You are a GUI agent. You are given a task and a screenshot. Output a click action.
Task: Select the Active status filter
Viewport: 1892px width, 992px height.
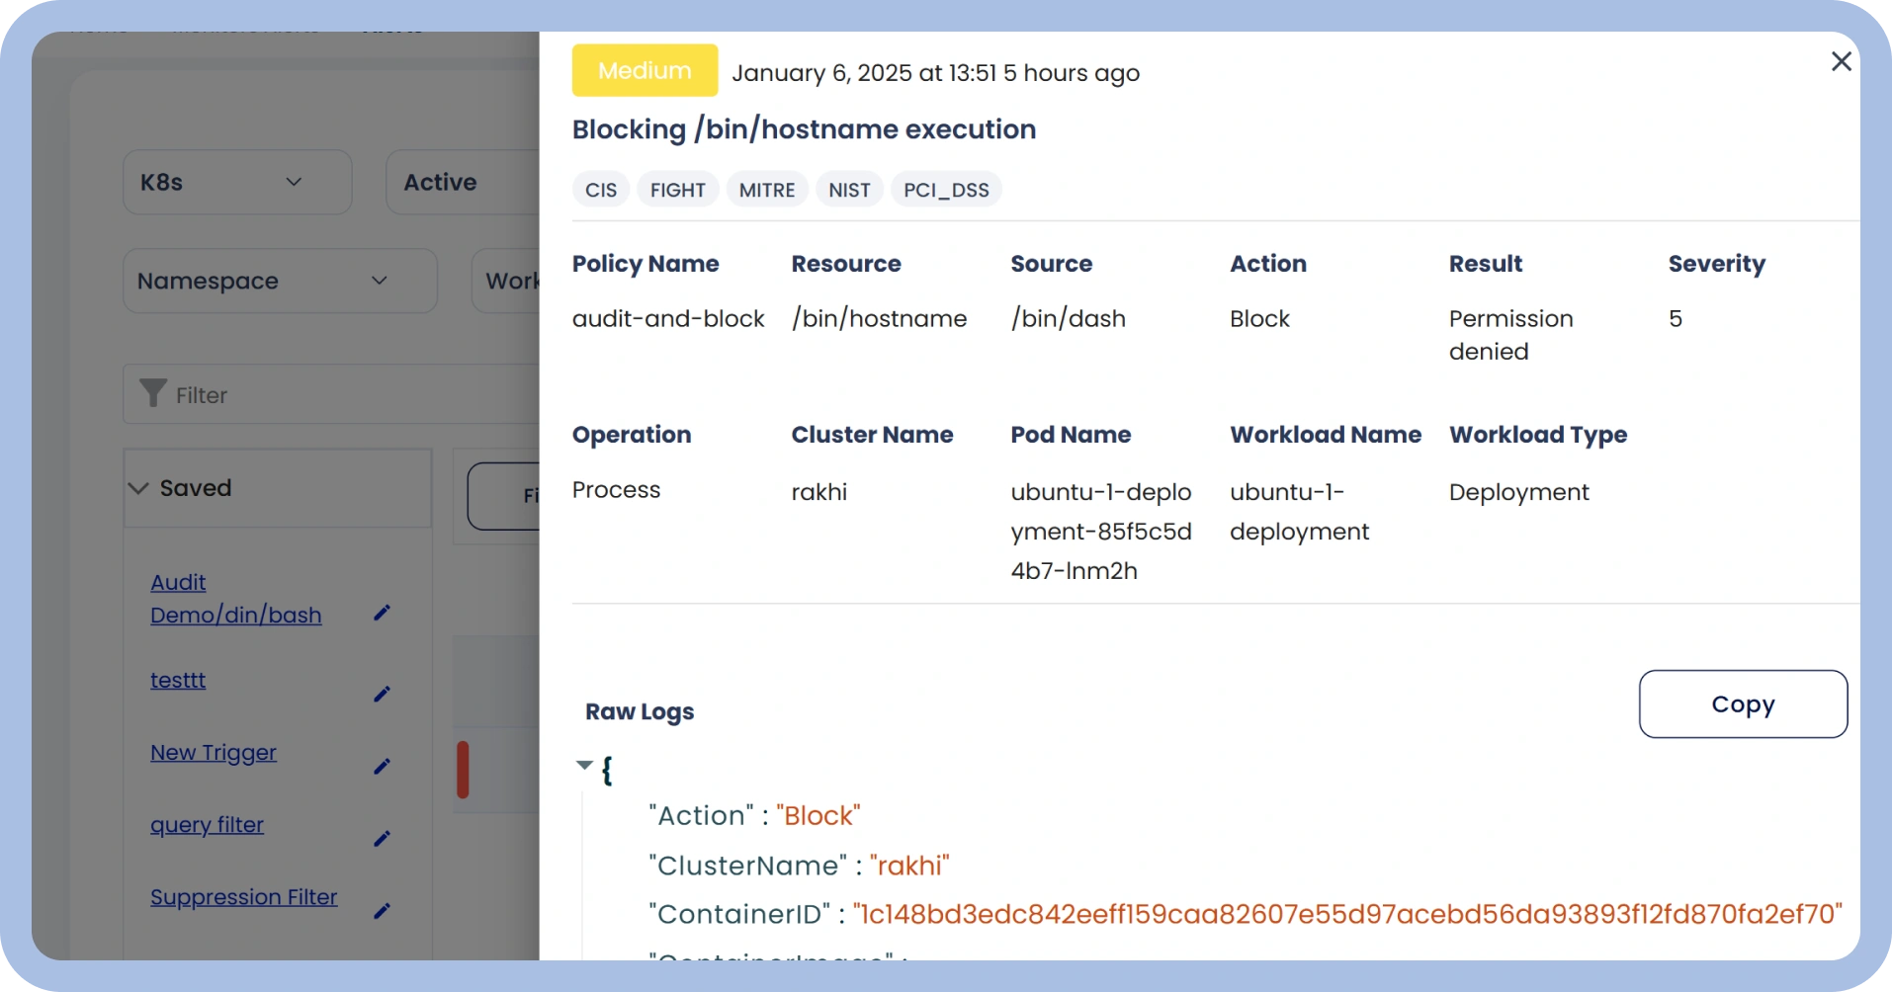(441, 182)
